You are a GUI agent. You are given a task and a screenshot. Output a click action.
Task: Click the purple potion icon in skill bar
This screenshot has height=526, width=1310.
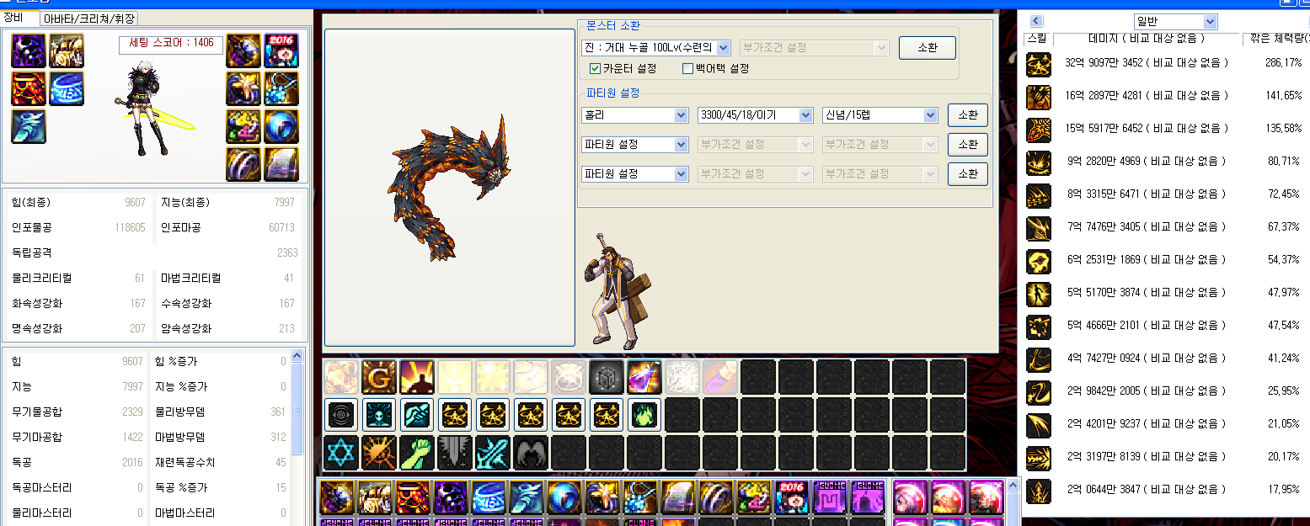coord(644,377)
